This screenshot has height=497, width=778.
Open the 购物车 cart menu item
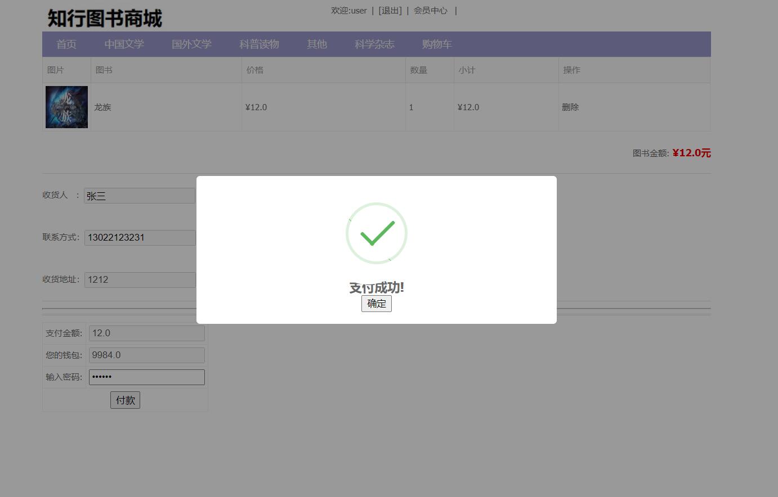pyautogui.click(x=437, y=44)
